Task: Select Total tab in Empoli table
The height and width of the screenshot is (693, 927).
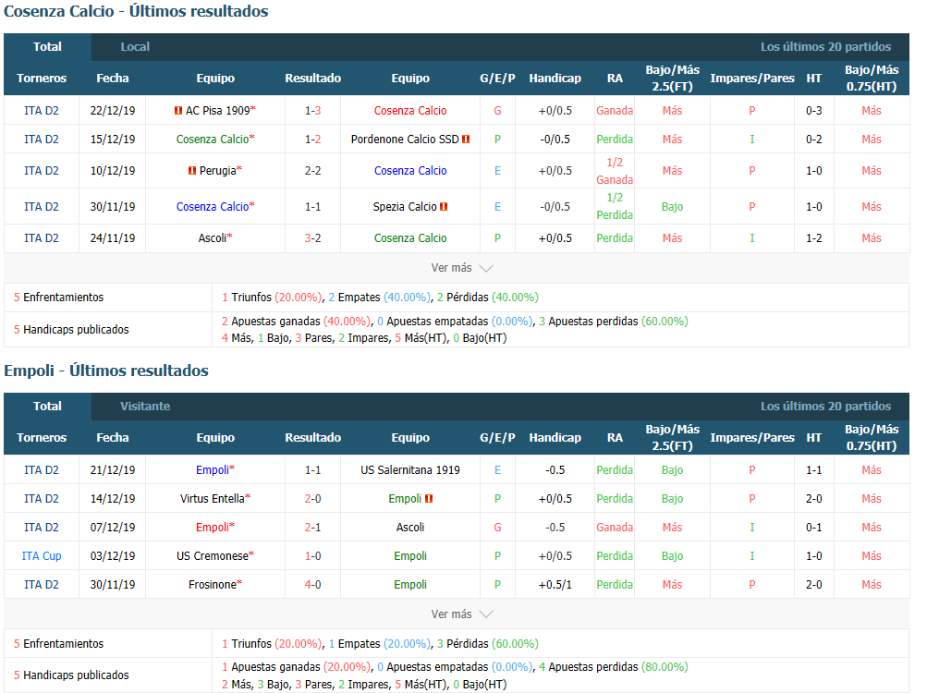Action: tap(47, 407)
